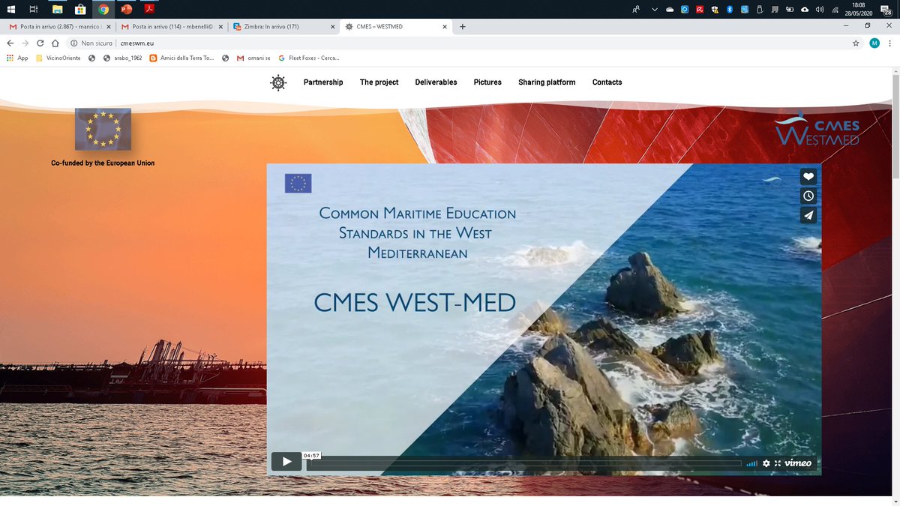
Task: Click the Non sicuro site info icon
Action: pos(74,43)
